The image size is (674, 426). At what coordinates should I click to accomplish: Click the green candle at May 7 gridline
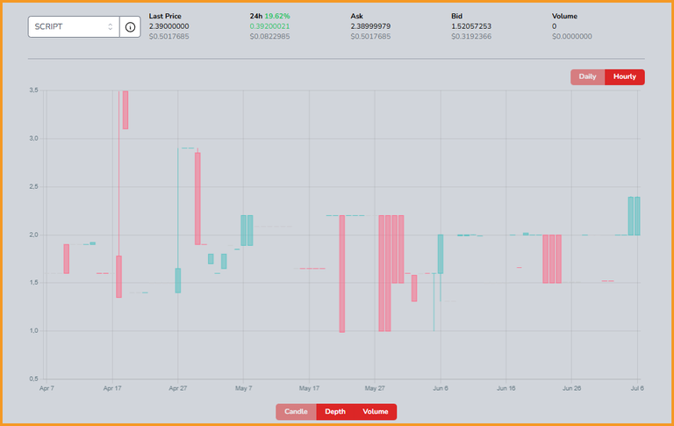(244, 230)
